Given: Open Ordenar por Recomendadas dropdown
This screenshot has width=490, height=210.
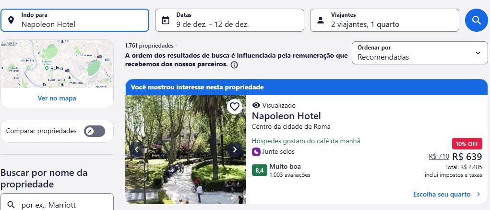Looking at the screenshot, I should point(419,53).
